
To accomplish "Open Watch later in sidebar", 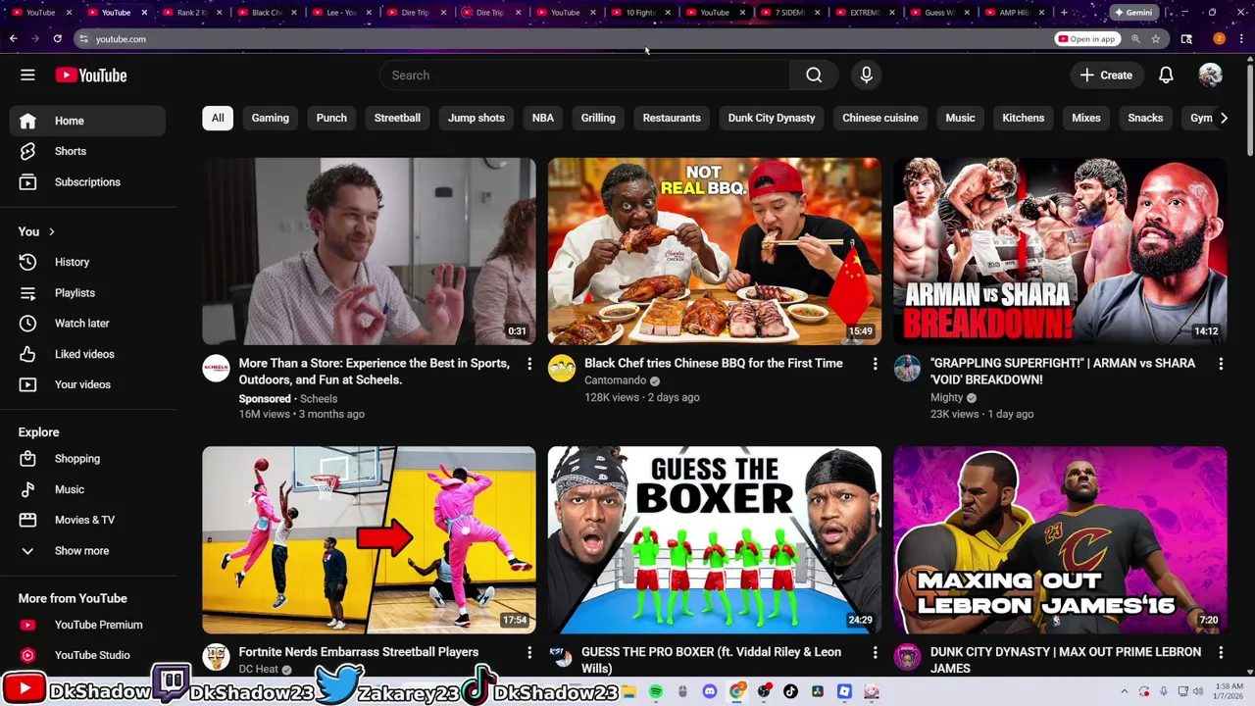I will click(x=88, y=324).
